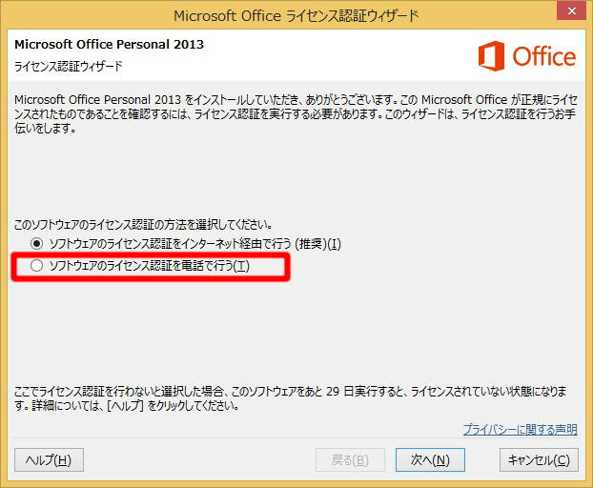The image size is (593, 488).
Task: Click the window title bar text
Action: click(296, 16)
